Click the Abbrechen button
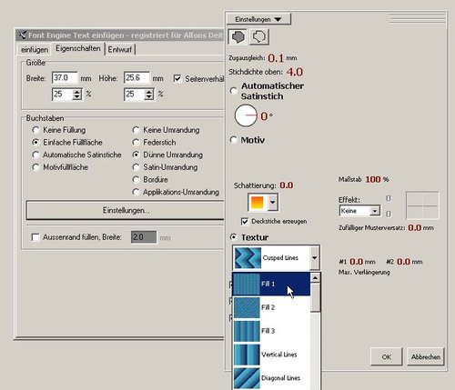The height and width of the screenshot is (390, 455). tap(426, 356)
